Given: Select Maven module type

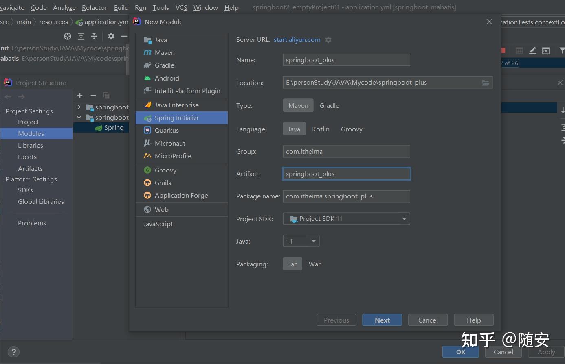Looking at the screenshot, I should pos(181,52).
